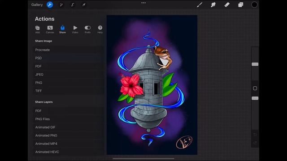Image resolution: width=287 pixels, height=161 pixels.
Task: Tap the undo arrow on sidebar
Action: tap(255, 135)
